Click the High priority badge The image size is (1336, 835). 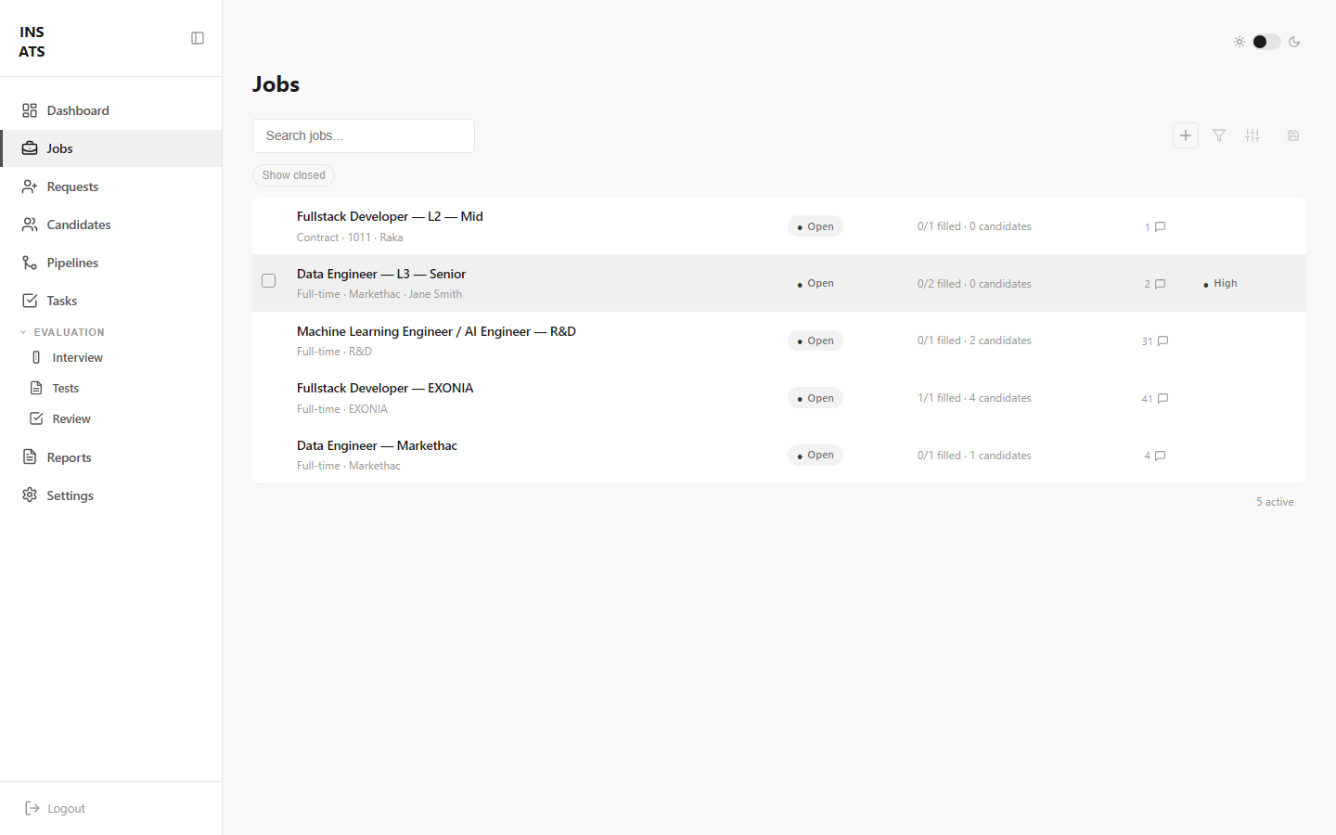[1220, 284]
